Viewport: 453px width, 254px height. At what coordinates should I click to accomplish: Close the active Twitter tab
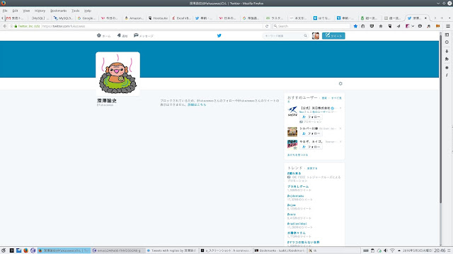pyautogui.click(x=425, y=18)
